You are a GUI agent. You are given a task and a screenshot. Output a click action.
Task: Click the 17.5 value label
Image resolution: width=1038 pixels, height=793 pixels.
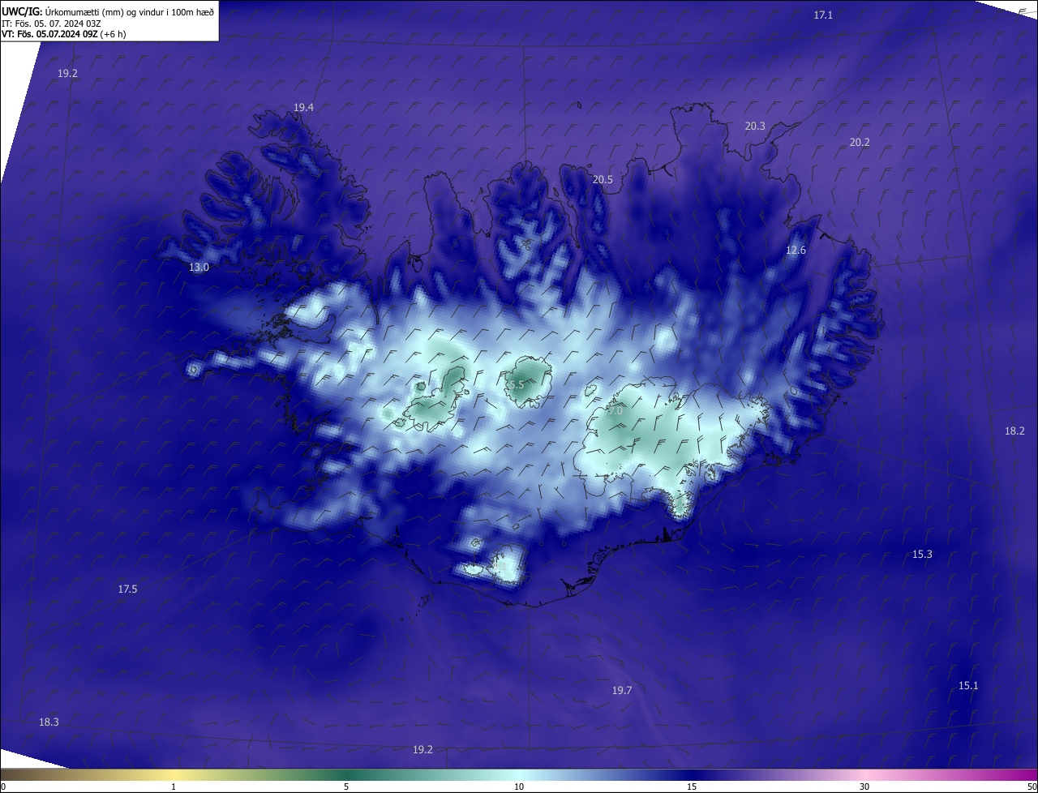[x=127, y=589]
